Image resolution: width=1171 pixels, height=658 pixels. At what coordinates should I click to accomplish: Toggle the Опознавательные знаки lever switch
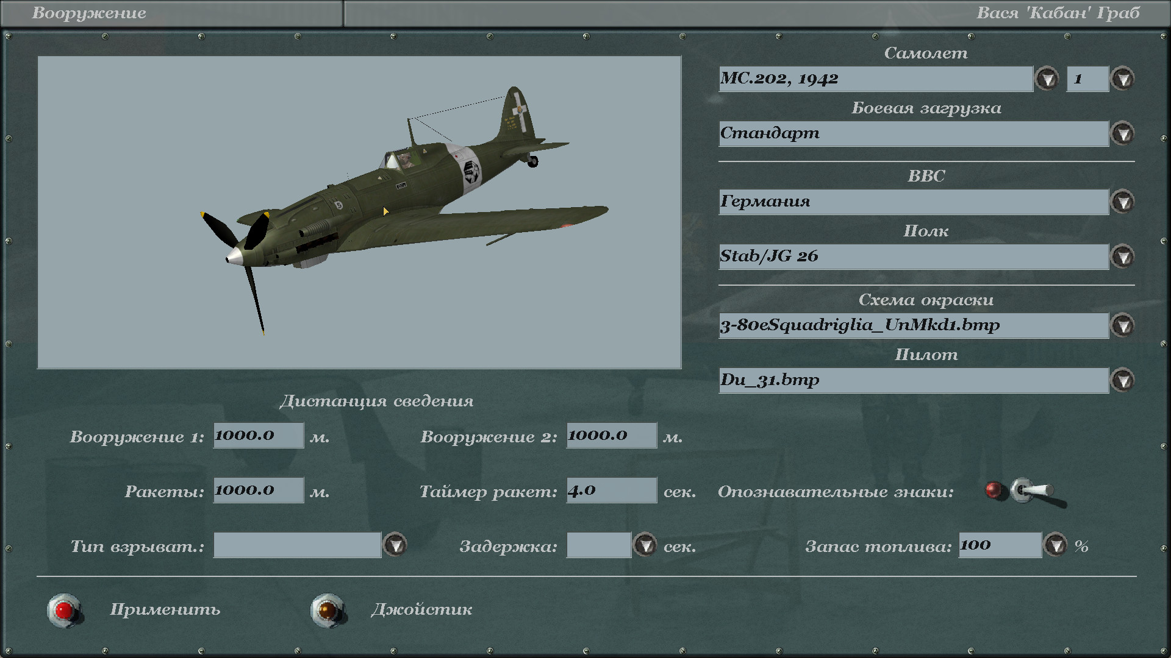[x=1033, y=491]
